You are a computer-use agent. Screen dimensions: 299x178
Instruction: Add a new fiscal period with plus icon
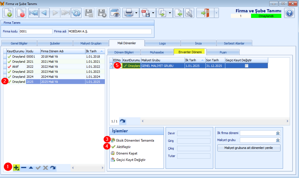pos(17,168)
